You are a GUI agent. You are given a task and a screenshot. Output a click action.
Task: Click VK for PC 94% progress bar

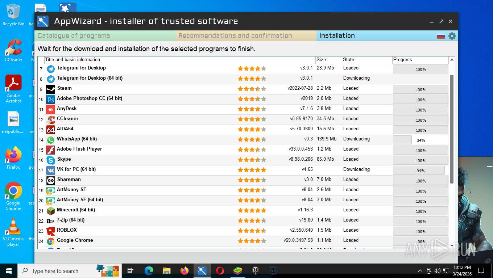click(x=420, y=170)
